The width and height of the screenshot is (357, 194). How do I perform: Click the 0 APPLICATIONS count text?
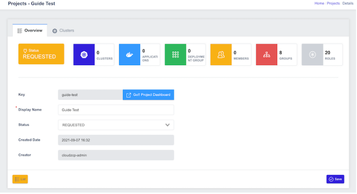click(150, 55)
